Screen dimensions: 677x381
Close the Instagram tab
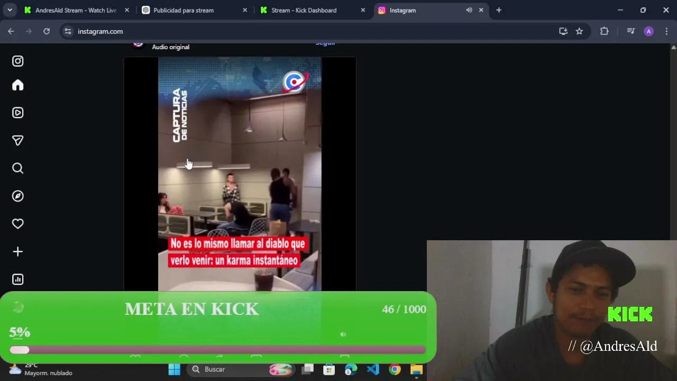pyautogui.click(x=481, y=10)
